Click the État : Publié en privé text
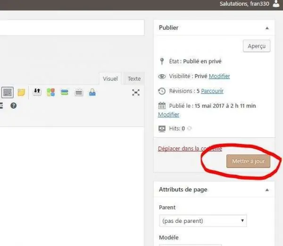283x246 pixels. coord(195,61)
